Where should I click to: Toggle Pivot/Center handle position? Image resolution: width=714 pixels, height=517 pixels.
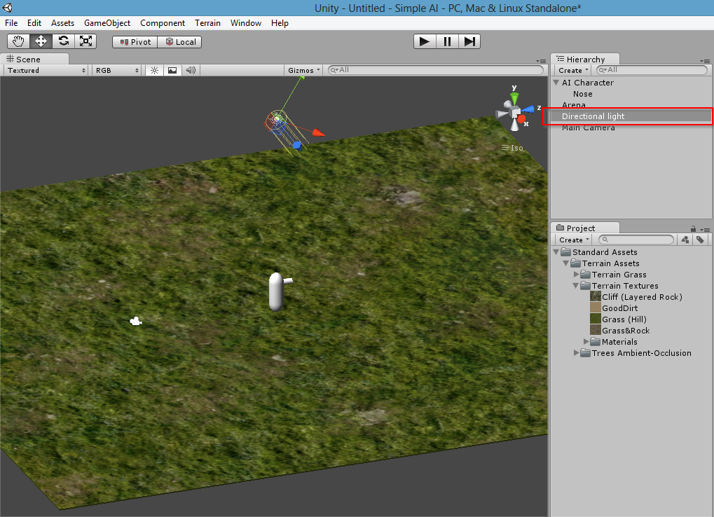(x=135, y=42)
